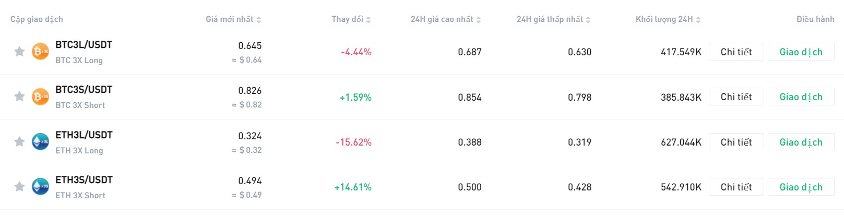Mark ETH3S/USDT as favorite
Viewport: 844px width, 216px height.
click(19, 186)
